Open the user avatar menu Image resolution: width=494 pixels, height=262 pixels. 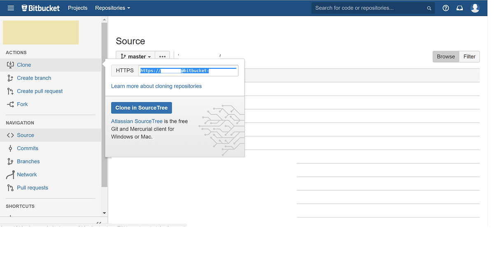475,8
